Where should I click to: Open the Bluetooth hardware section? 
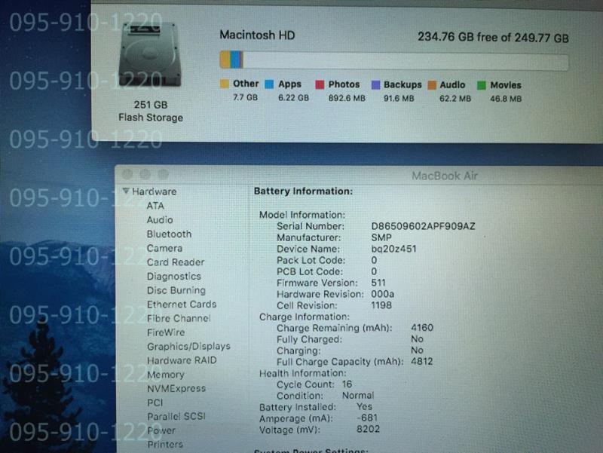[x=169, y=234]
